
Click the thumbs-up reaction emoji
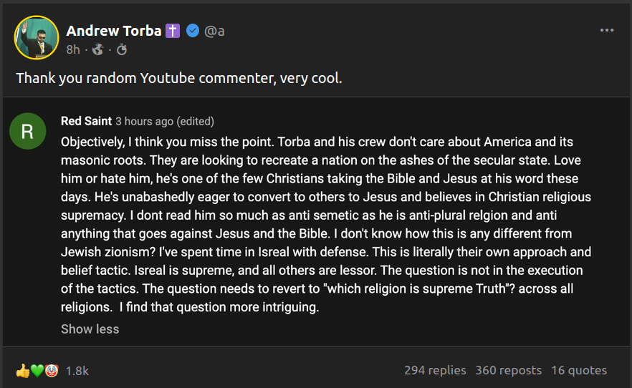(22, 370)
